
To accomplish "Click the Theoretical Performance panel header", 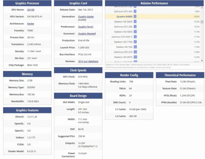I will [x=180, y=75].
